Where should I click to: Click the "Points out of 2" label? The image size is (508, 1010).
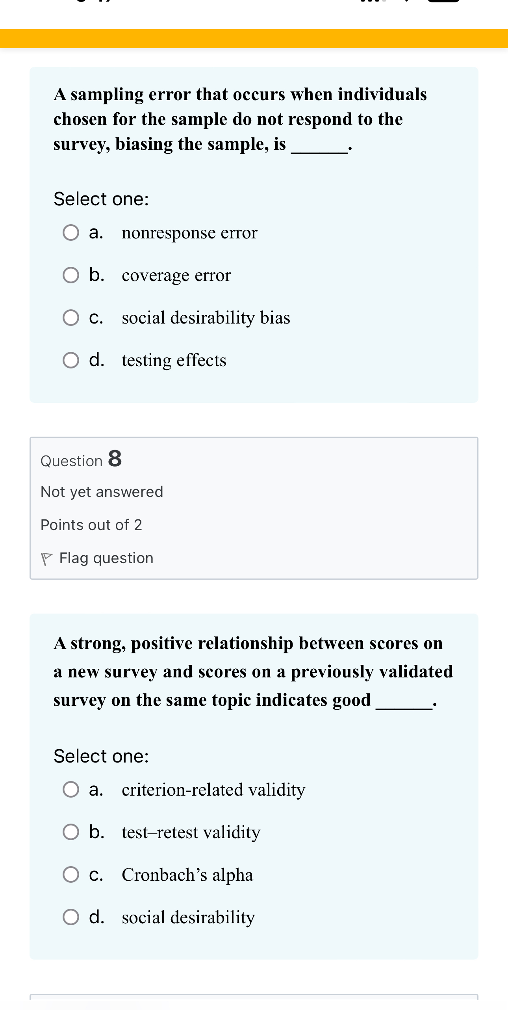tap(91, 525)
